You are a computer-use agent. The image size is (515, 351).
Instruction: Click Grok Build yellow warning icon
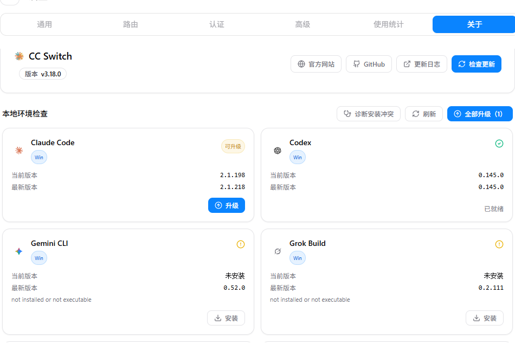click(x=499, y=244)
